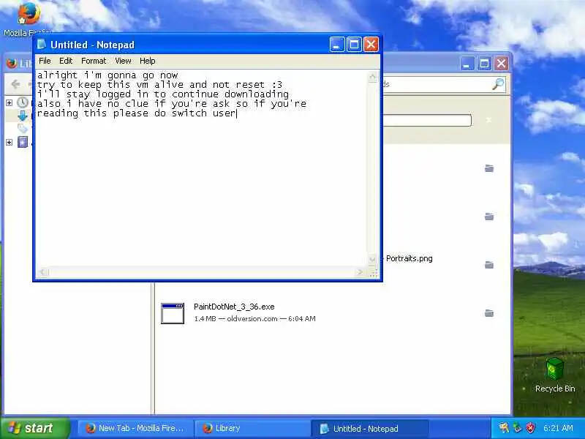Expand the bookmarks tree node in Library
Image resolution: width=585 pixels, height=439 pixels.
tap(10, 142)
